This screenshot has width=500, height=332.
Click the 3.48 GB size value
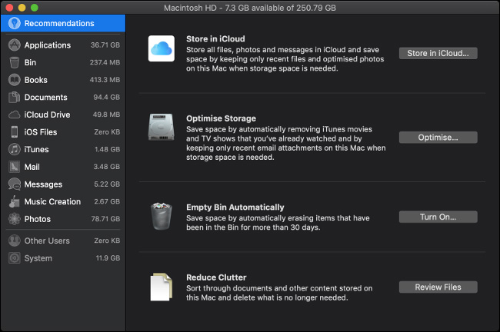(106, 167)
